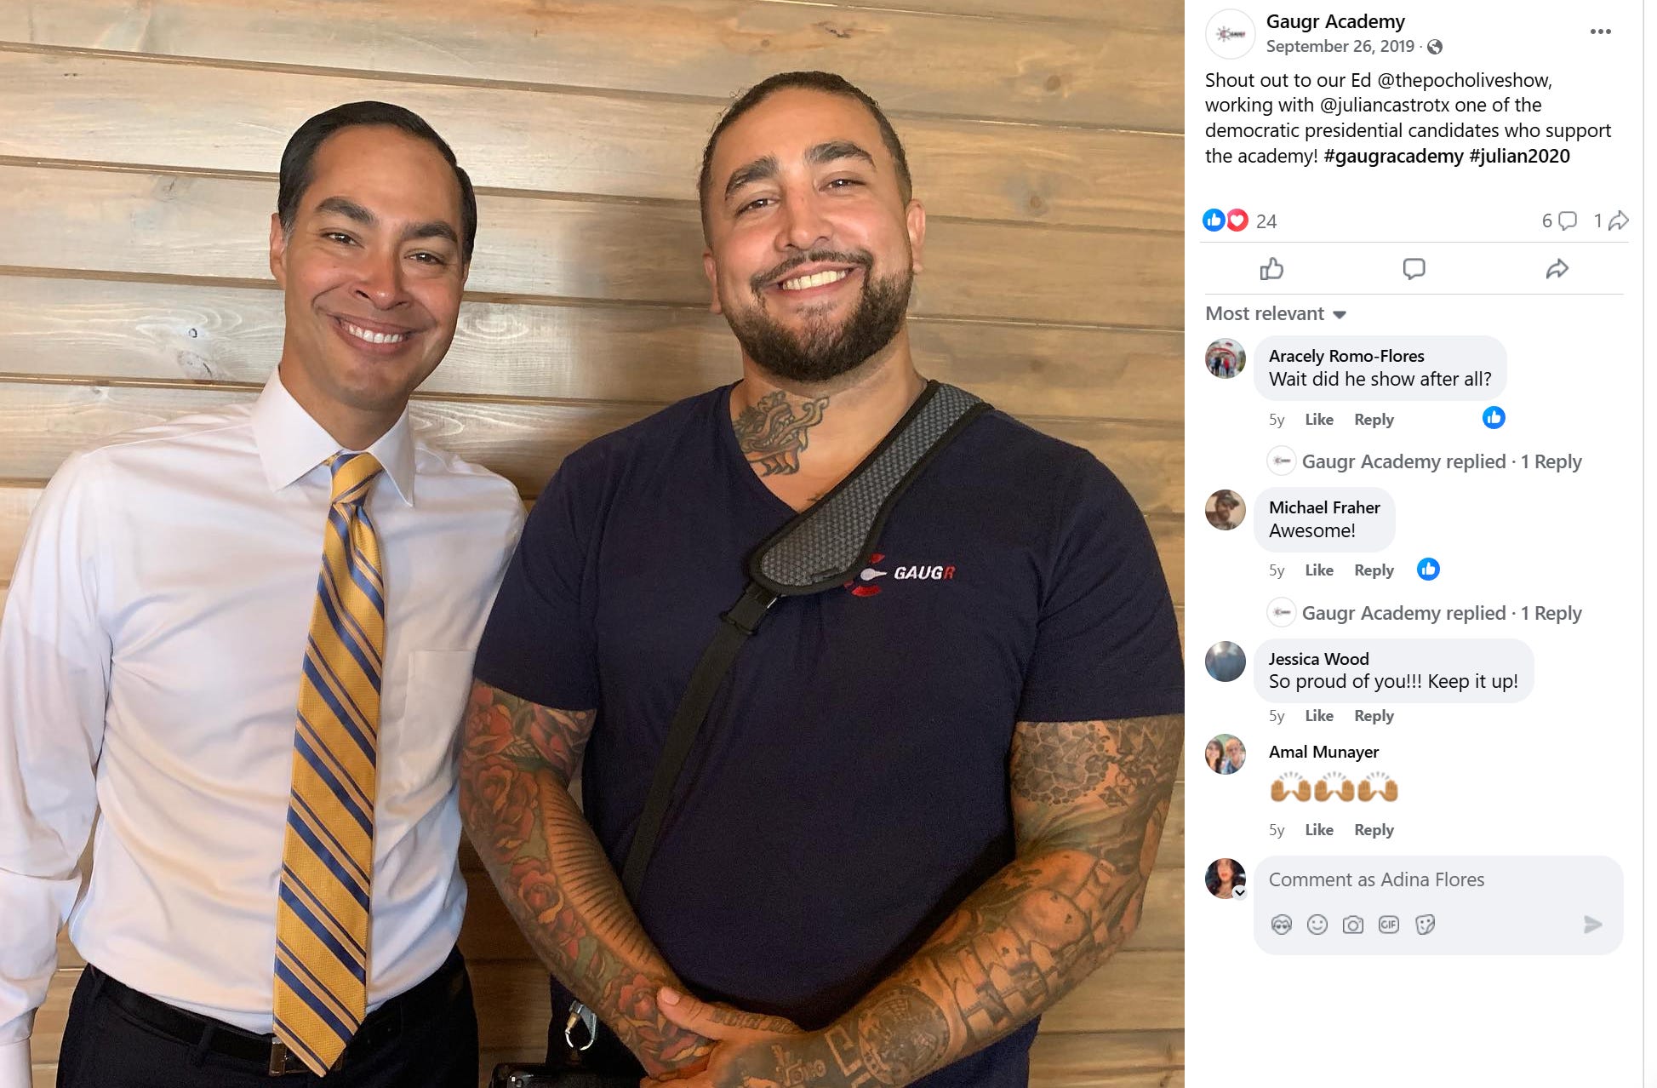Expand Gaugr Academy reply under Michael's comment
Viewport: 1657px width, 1088px height.
click(1441, 613)
